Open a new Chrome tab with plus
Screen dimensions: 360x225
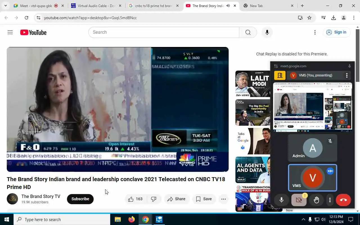tap(302, 6)
